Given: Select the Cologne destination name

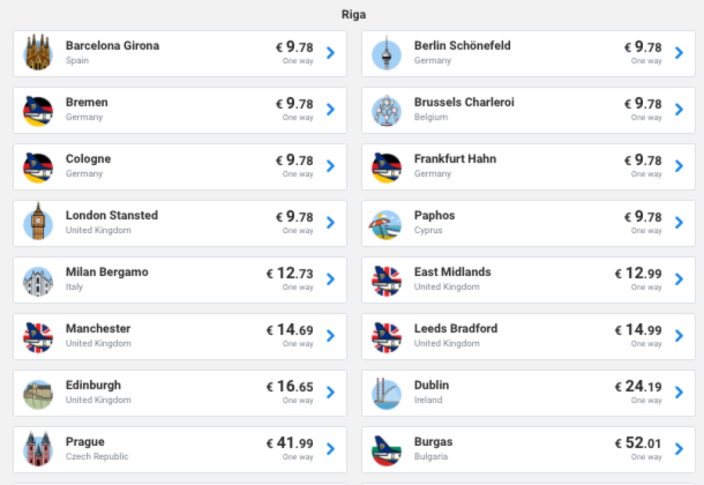Looking at the screenshot, I should pos(88,159).
